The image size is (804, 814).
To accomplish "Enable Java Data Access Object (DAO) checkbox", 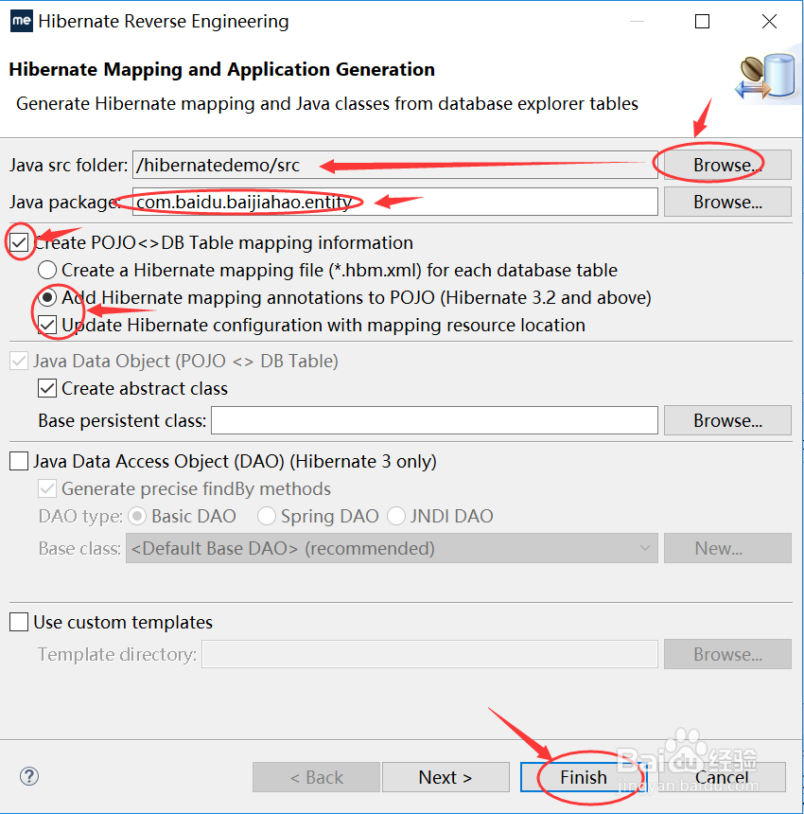I will (x=19, y=461).
